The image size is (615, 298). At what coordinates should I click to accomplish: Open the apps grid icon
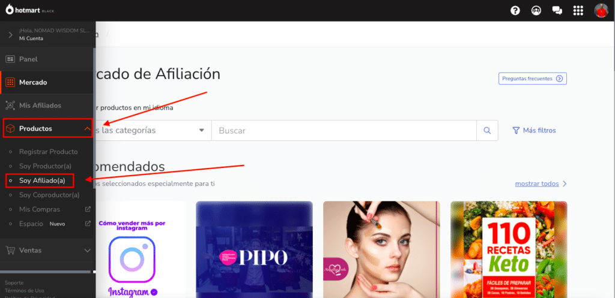pos(578,10)
